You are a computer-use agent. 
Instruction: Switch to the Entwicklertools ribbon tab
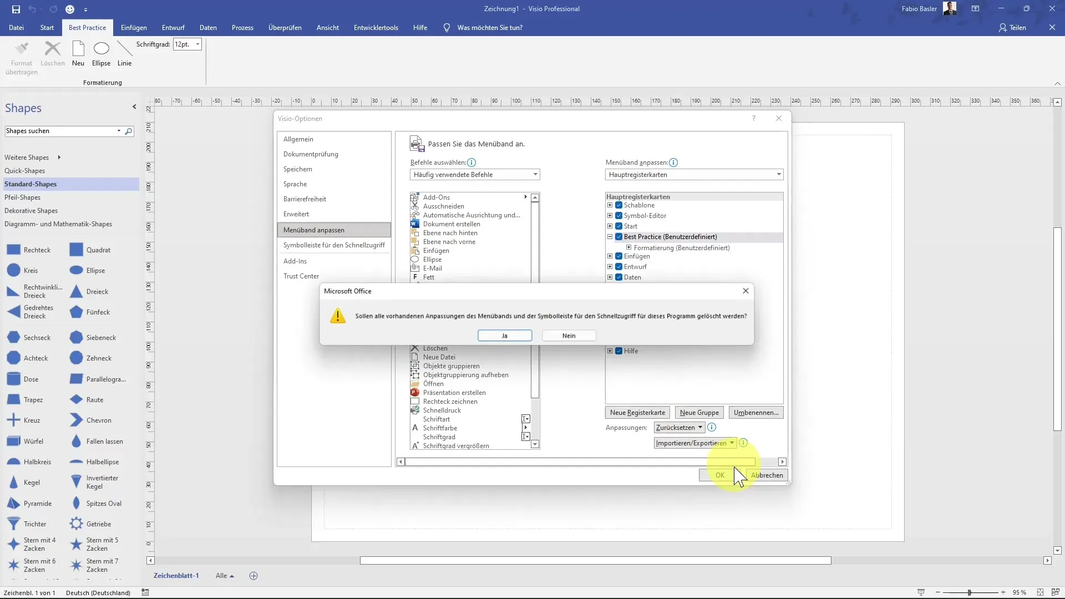tap(376, 28)
